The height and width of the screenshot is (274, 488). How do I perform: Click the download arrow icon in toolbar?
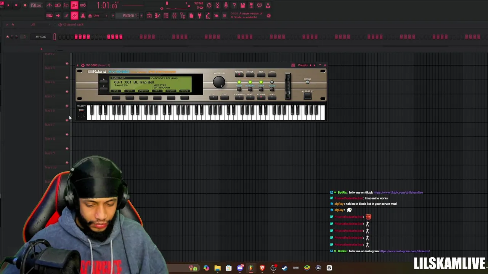[x=268, y=5]
